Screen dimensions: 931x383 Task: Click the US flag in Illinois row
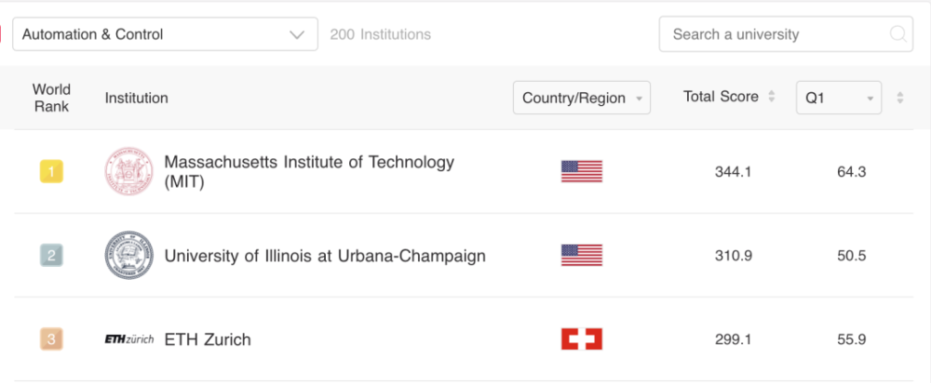582,255
